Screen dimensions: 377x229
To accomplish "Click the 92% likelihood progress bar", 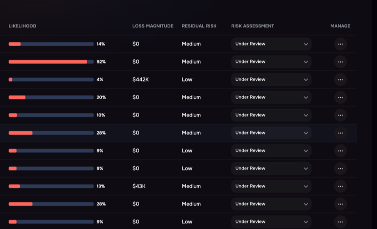I will pyautogui.click(x=51, y=62).
